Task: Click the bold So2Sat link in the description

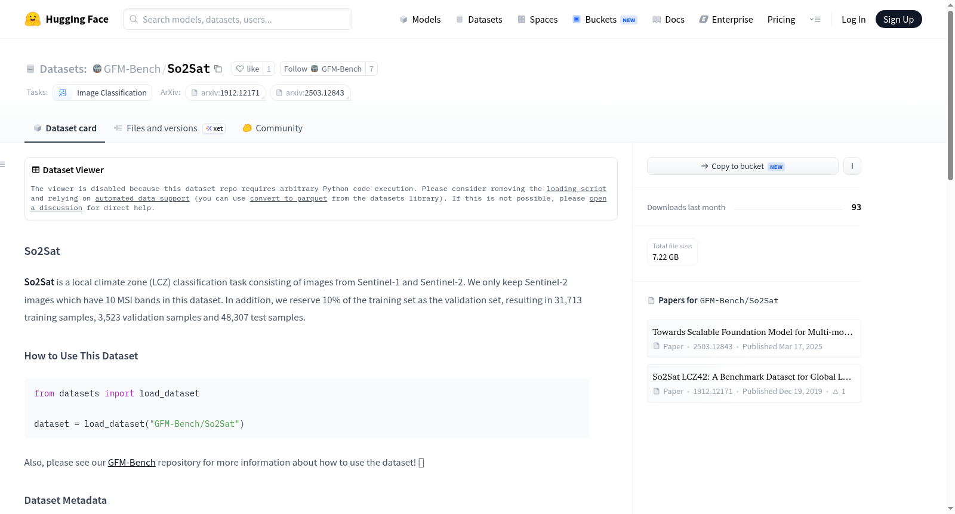Action: (39, 282)
